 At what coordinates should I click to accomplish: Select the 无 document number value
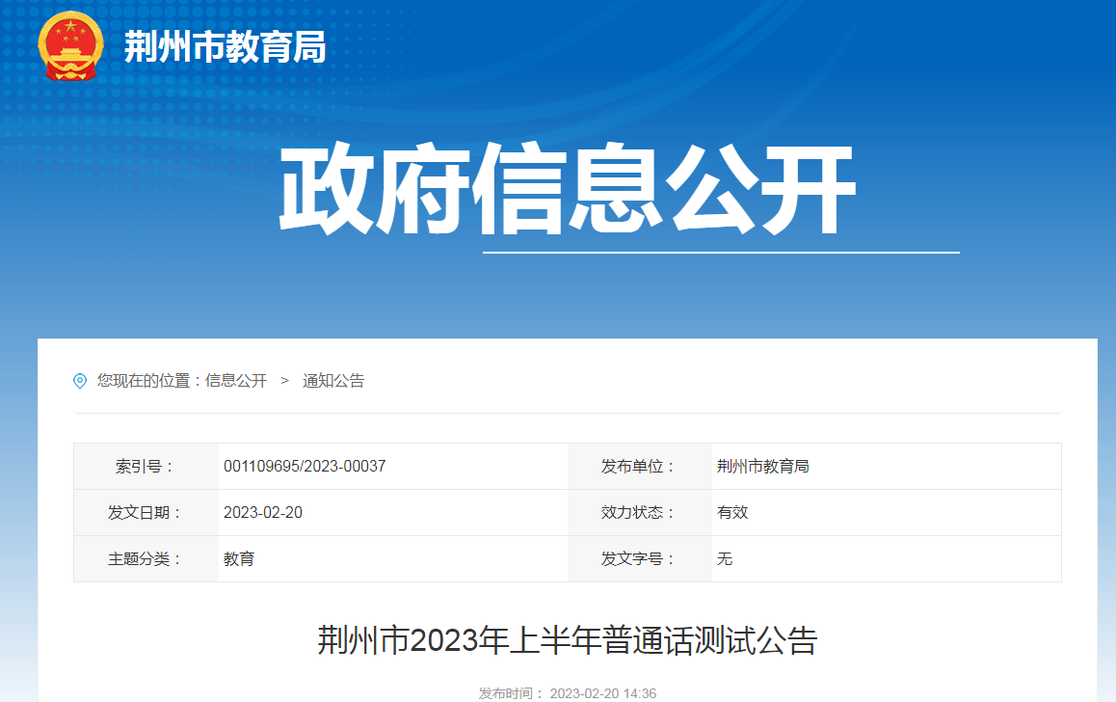(725, 559)
